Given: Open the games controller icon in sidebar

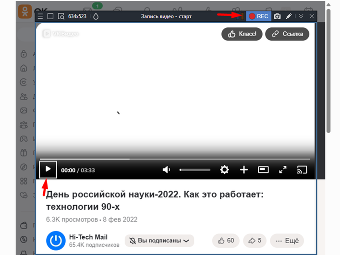Looking at the screenshot, I should (24, 139).
